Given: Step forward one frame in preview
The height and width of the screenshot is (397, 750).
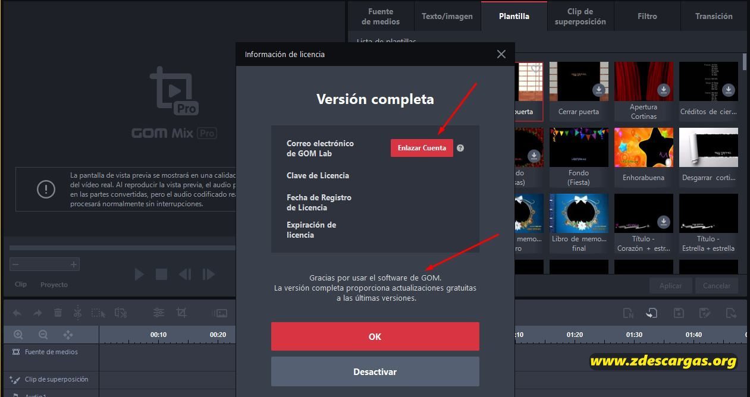Looking at the screenshot, I should [x=208, y=274].
